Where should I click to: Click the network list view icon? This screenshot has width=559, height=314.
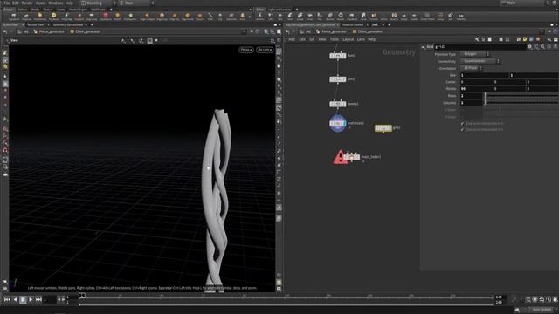500,39
